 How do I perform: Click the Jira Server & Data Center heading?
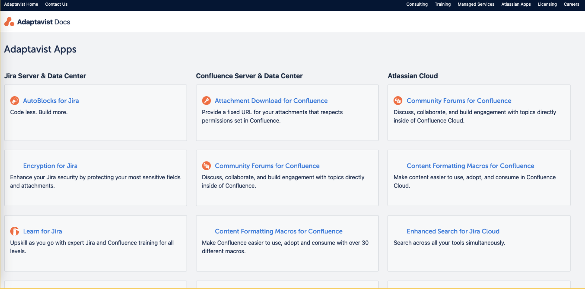tap(45, 76)
